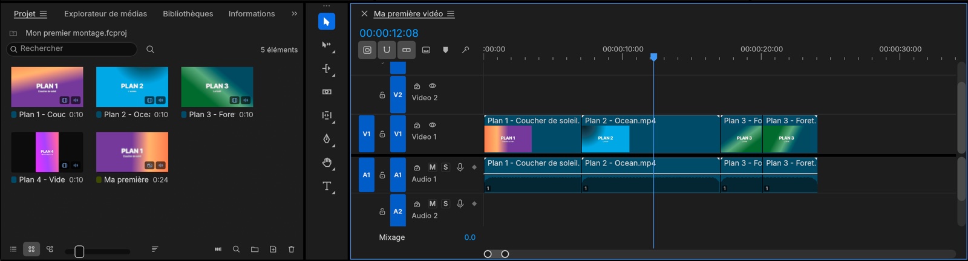
Task: Click the timeline zoom scroll bar handle
Action: pos(496,254)
